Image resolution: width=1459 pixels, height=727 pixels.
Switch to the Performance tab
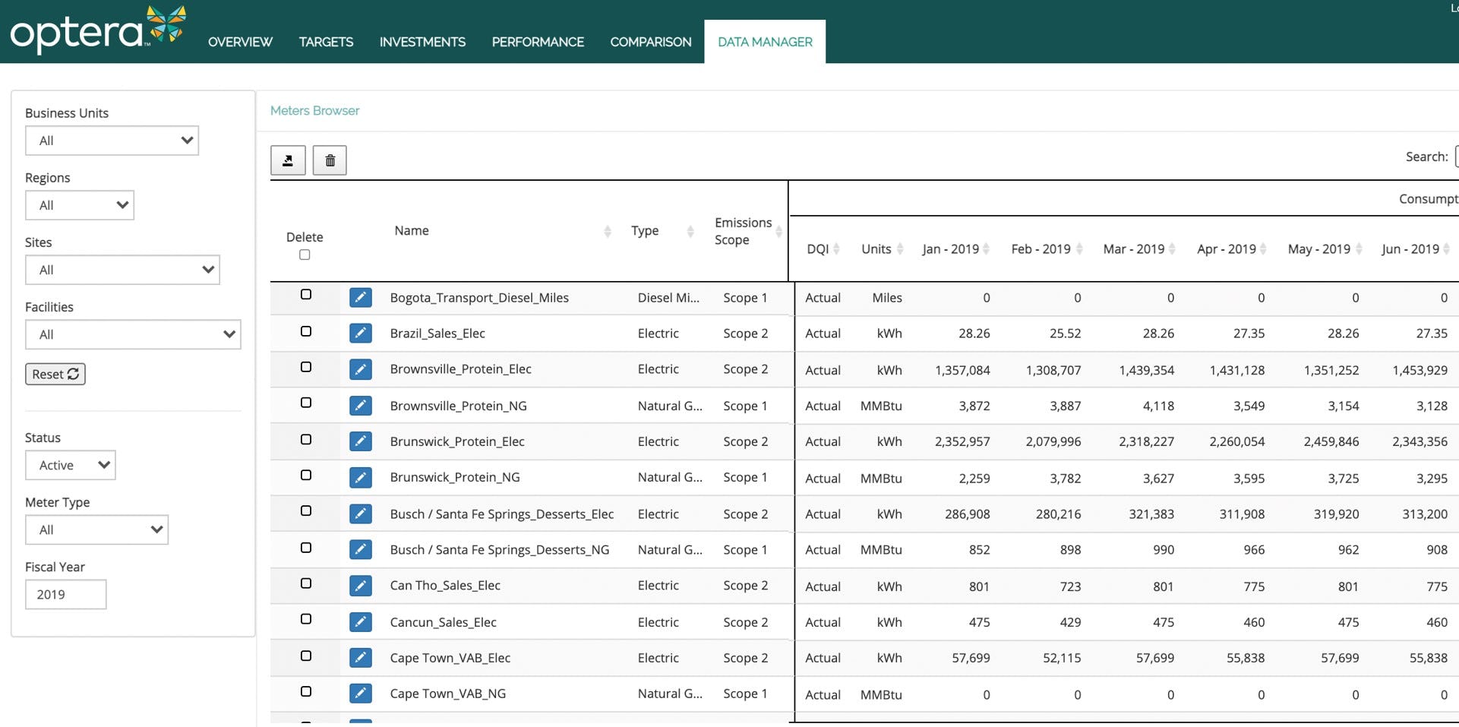click(x=538, y=42)
